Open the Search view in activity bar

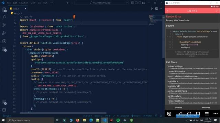coord(4,17)
